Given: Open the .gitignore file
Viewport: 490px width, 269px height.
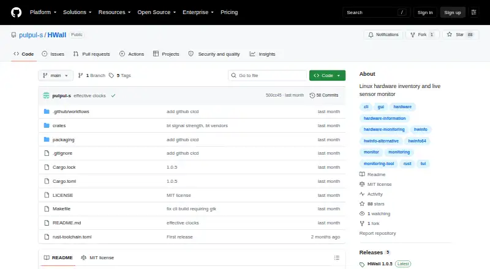Looking at the screenshot, I should click(62, 153).
